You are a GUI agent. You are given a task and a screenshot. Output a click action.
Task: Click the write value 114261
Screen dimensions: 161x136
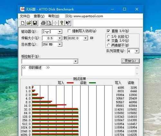(119, 110)
